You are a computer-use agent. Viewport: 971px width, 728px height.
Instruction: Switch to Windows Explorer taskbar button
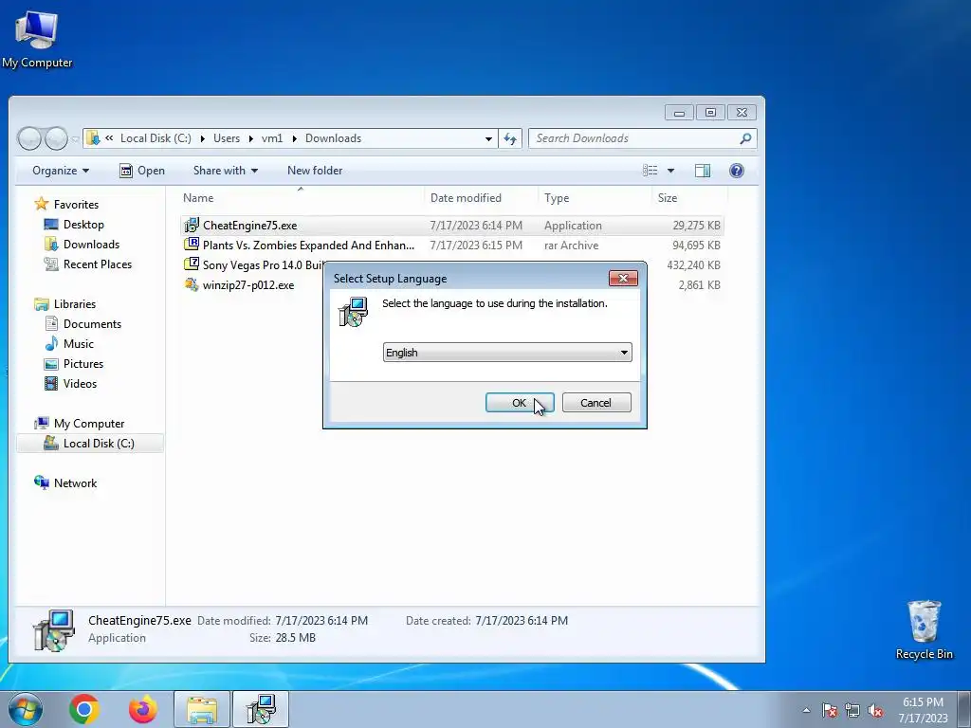pyautogui.click(x=202, y=709)
